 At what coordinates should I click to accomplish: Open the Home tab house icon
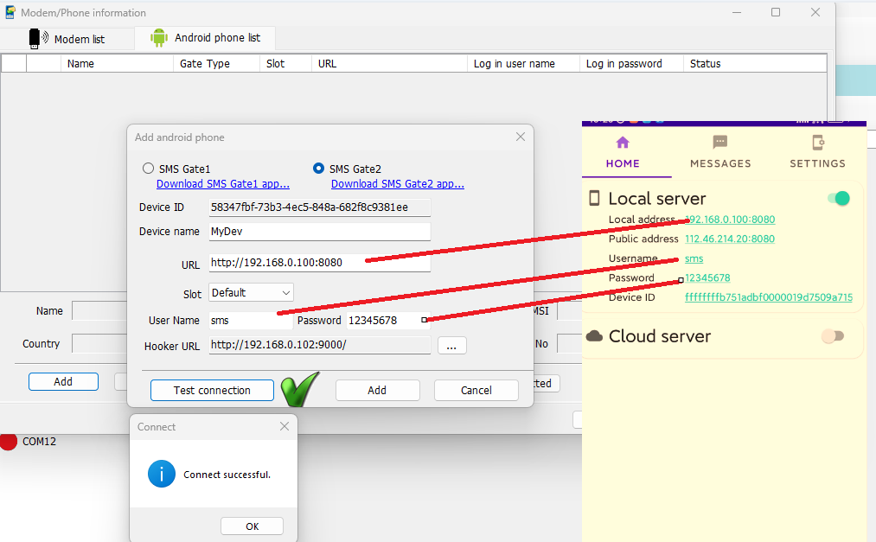(622, 143)
